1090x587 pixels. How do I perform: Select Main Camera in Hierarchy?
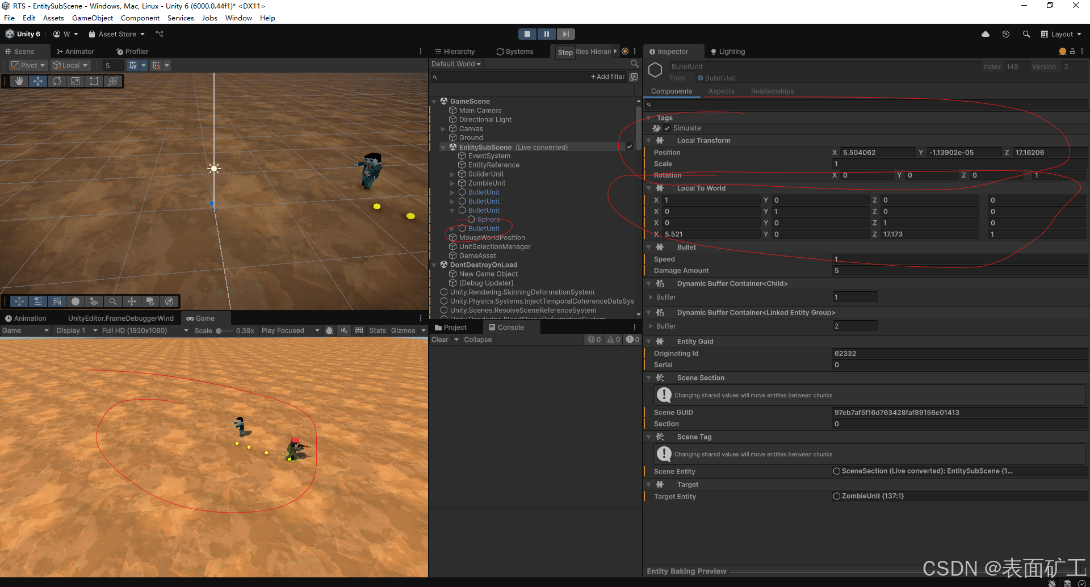(480, 111)
